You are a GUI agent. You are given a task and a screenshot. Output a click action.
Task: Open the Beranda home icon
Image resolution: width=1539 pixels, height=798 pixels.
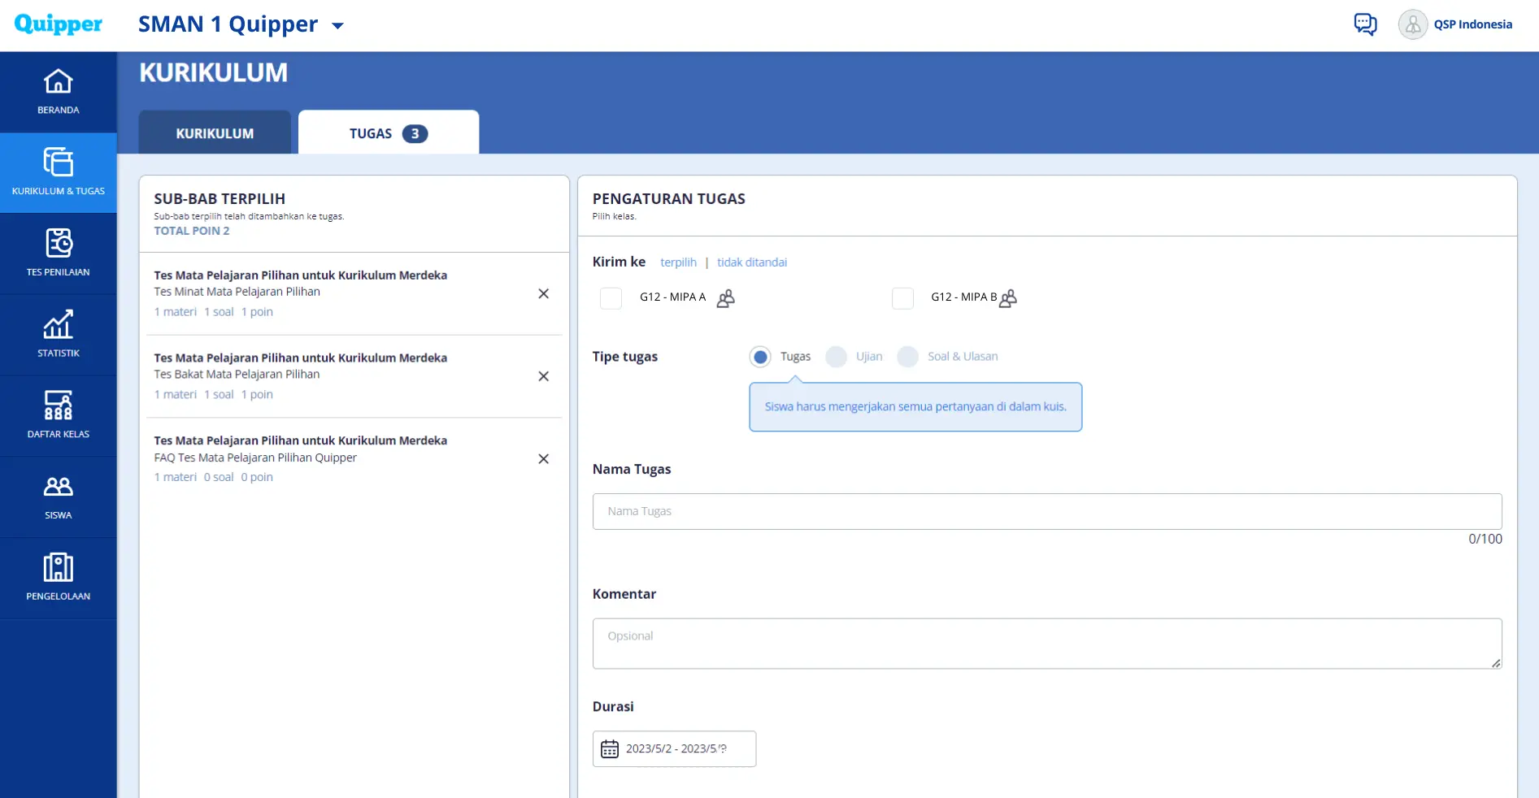point(58,81)
